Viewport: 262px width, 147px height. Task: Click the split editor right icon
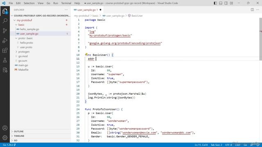pyautogui.click(x=252, y=10)
